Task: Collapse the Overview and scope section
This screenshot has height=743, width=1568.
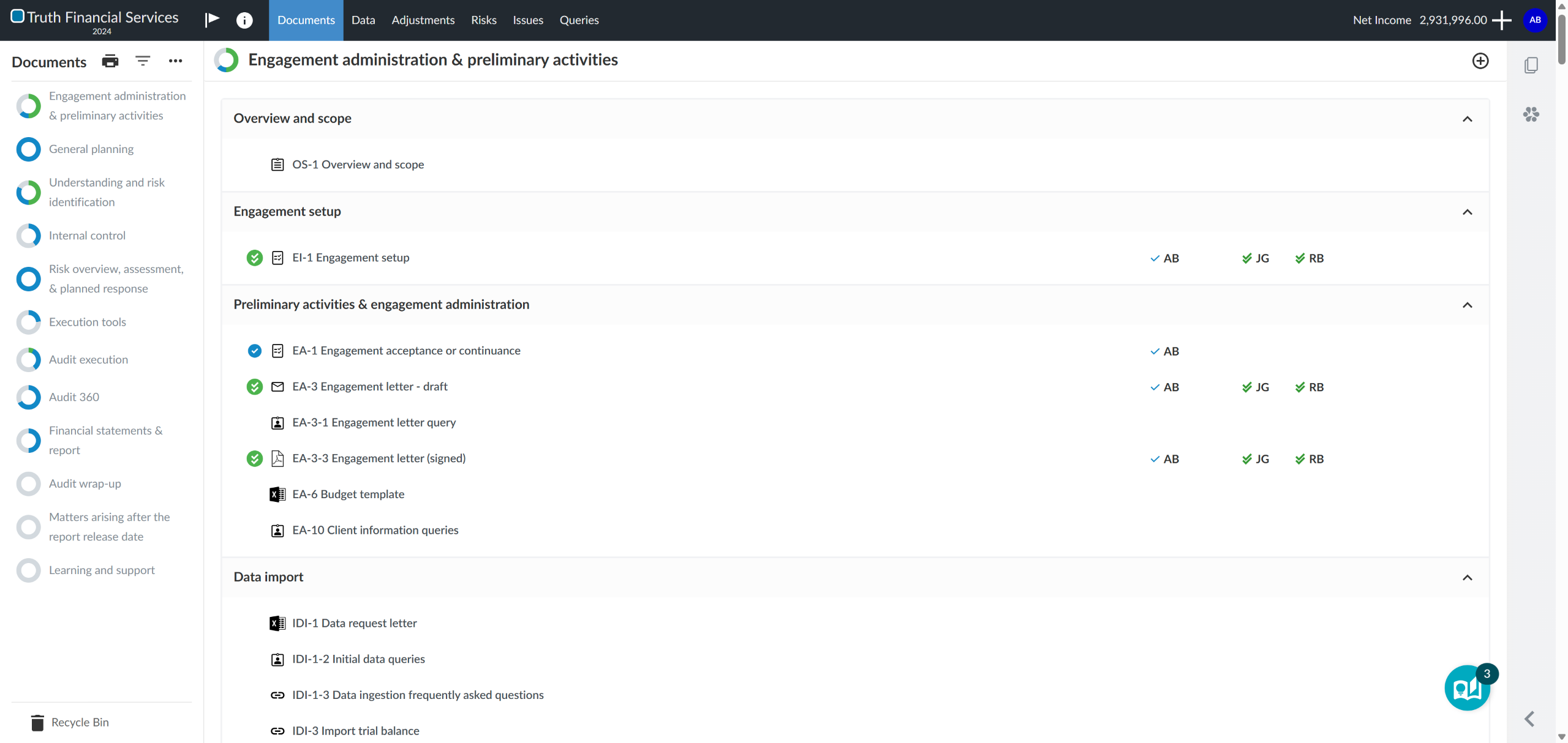Action: coord(1468,119)
